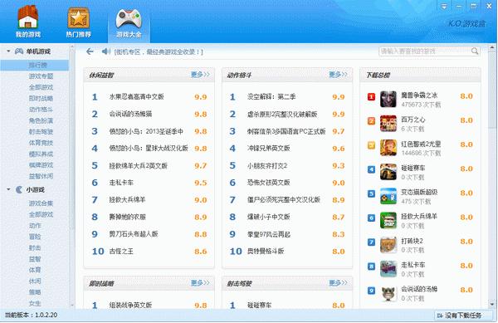The height and width of the screenshot is (323, 498).
Task: Click the main scrollbar down arrow
Action: pyautogui.click(x=492, y=304)
